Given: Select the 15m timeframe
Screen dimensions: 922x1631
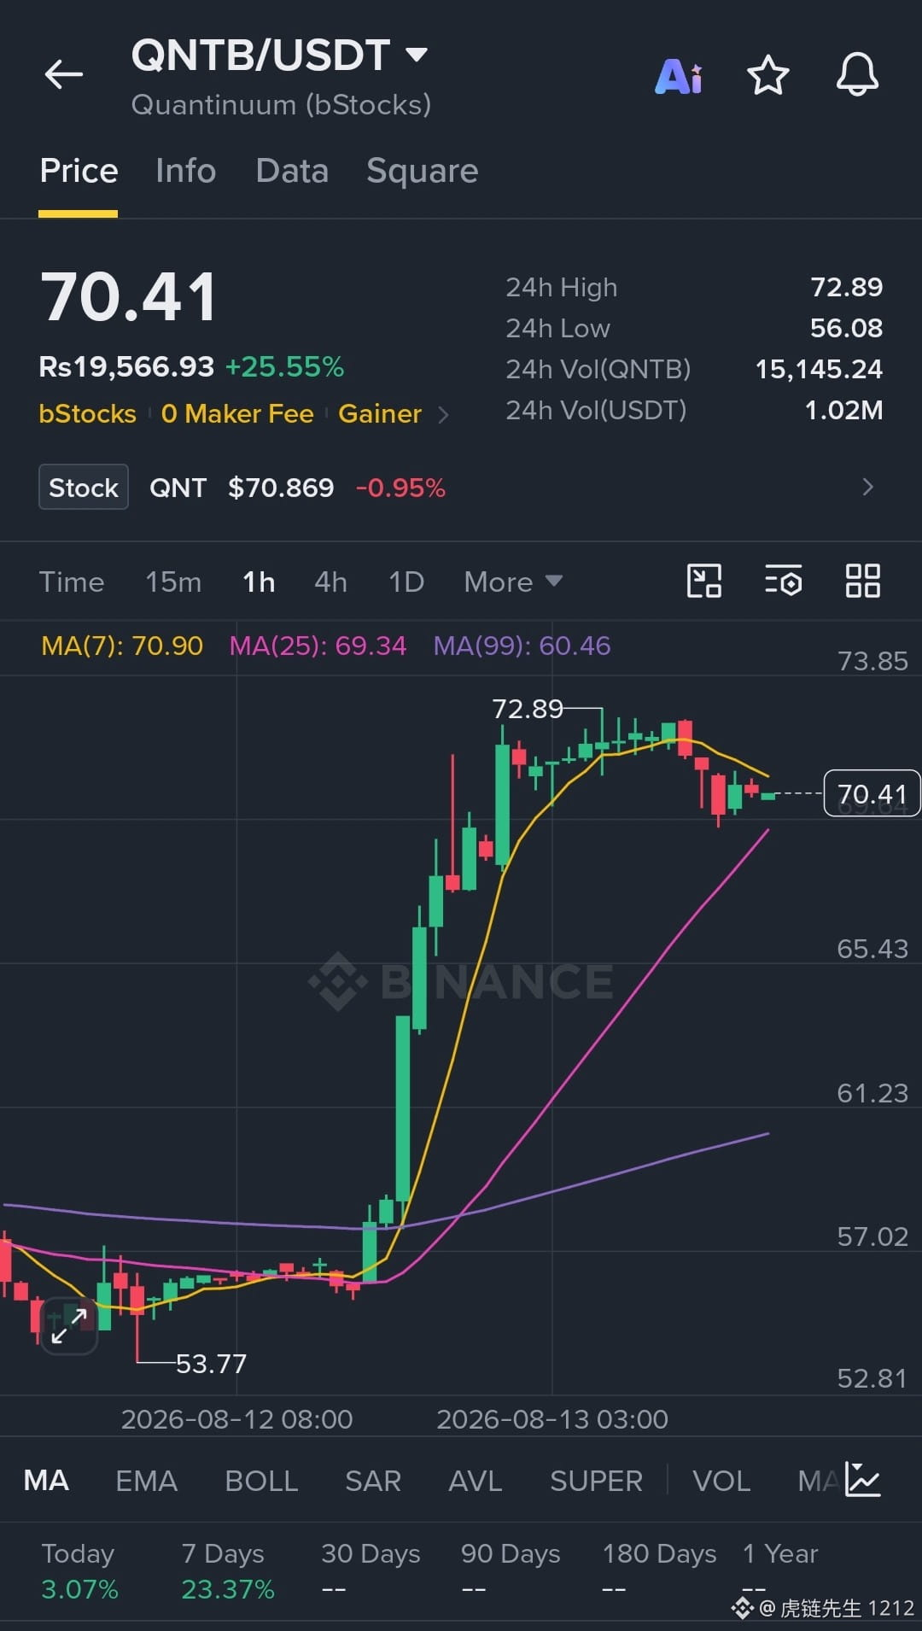Looking at the screenshot, I should click(173, 582).
